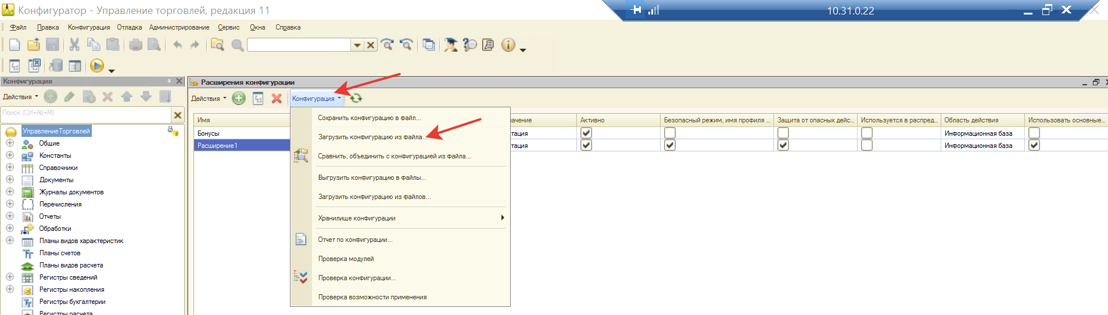Click the Find previous icon
The image size is (1108, 315).
pyautogui.click(x=406, y=45)
